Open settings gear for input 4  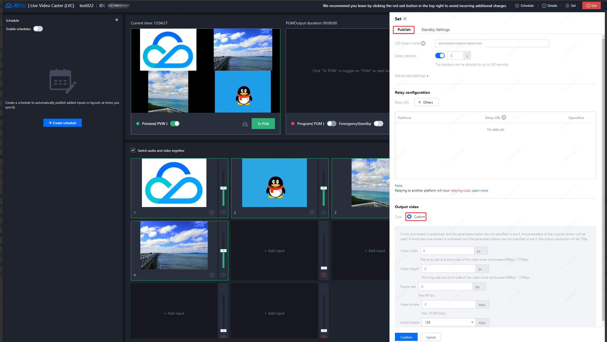(x=212, y=275)
